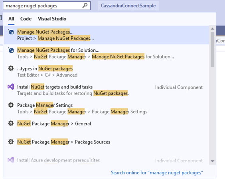Click the CassandraConnectSample solution button
The height and width of the screenshot is (183, 225).
(128, 6)
